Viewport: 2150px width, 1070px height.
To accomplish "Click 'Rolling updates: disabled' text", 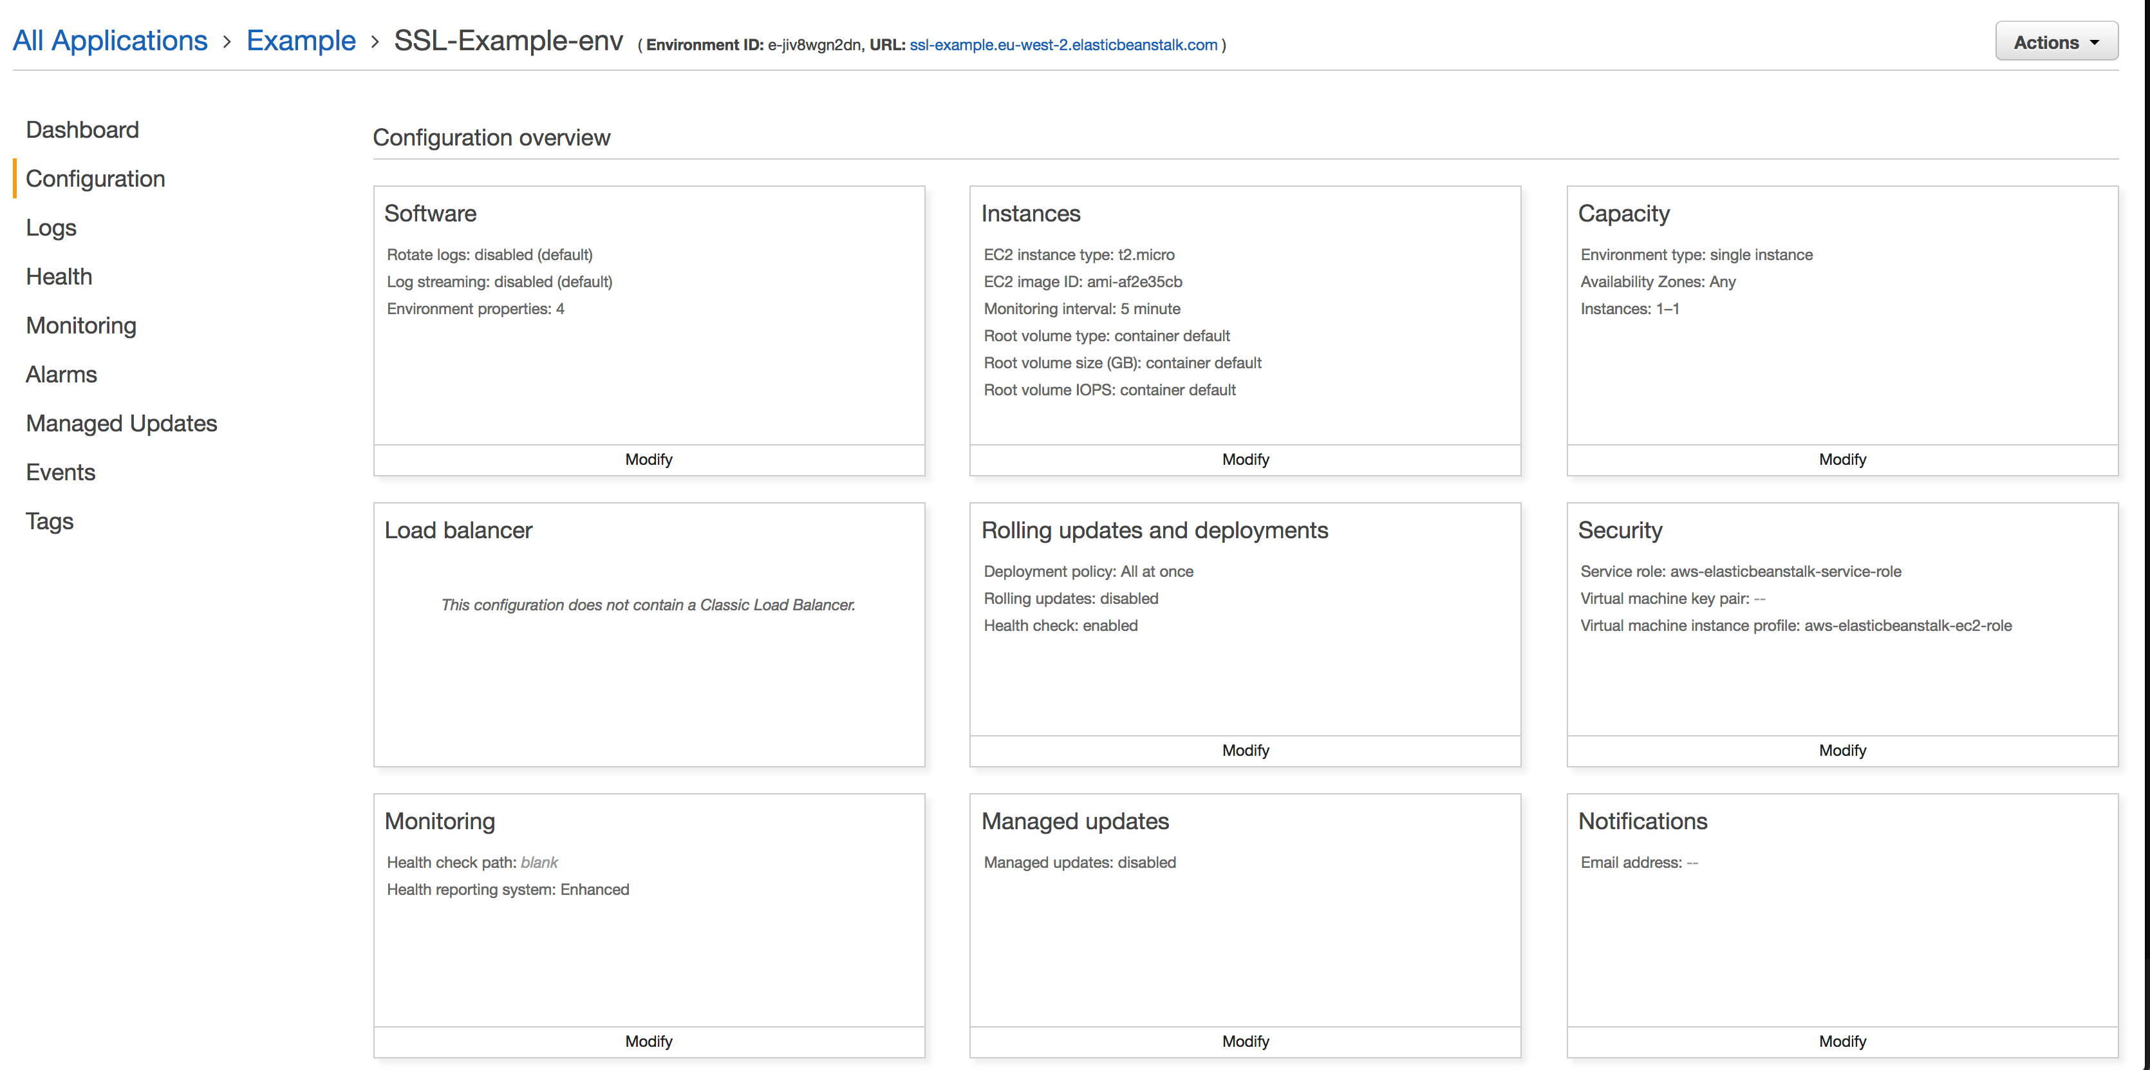I will 1071,599.
